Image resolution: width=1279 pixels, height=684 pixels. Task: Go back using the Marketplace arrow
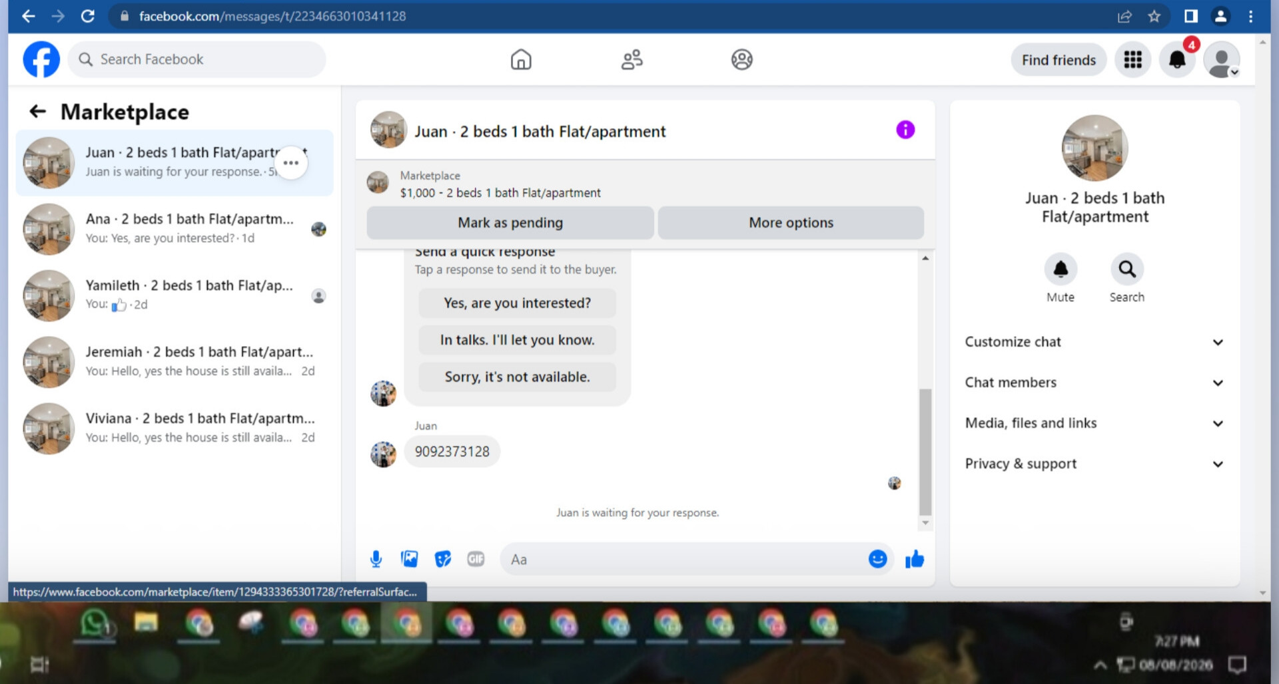click(38, 111)
